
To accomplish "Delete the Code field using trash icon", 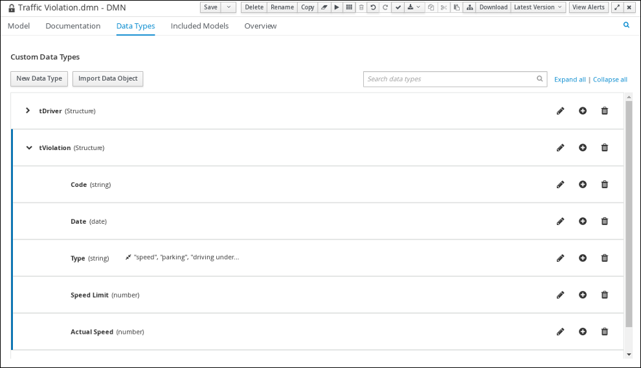I will click(x=605, y=185).
